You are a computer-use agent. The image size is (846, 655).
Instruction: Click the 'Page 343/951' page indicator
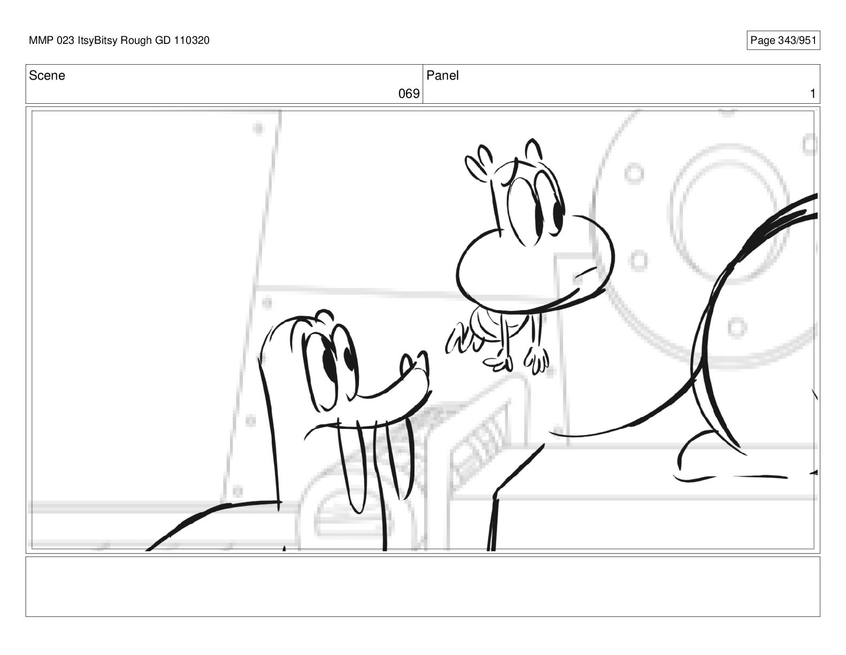[783, 41]
